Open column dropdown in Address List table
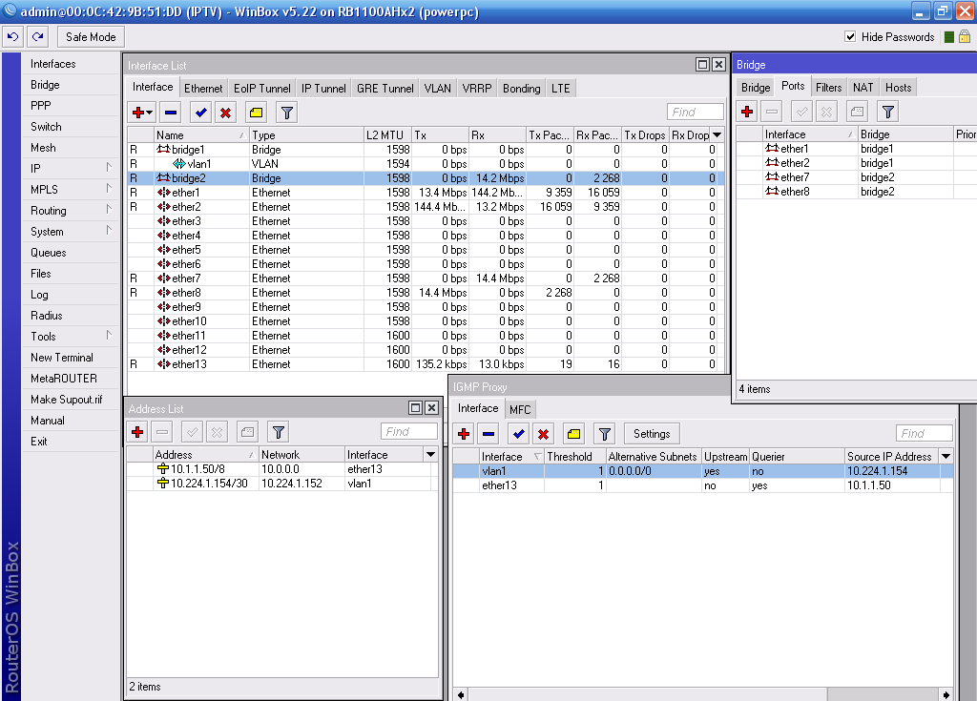 click(x=430, y=455)
